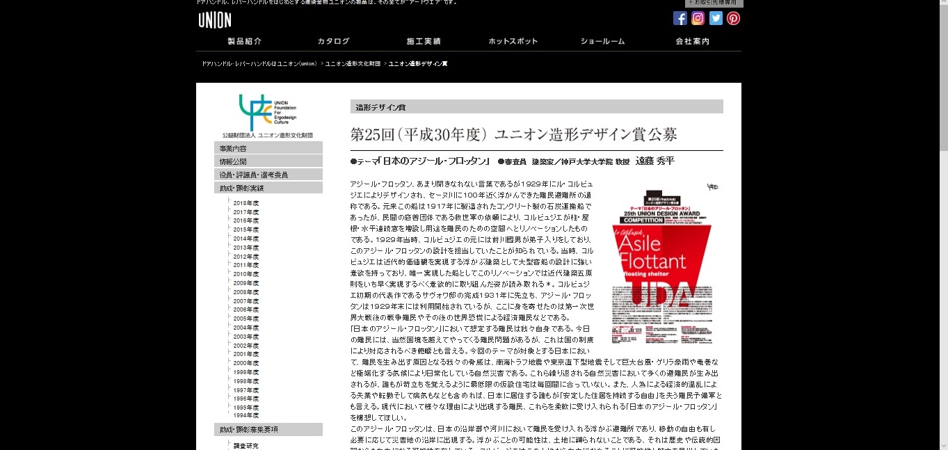Select 2013年度 in the year list
948x450 pixels.
[x=246, y=248]
